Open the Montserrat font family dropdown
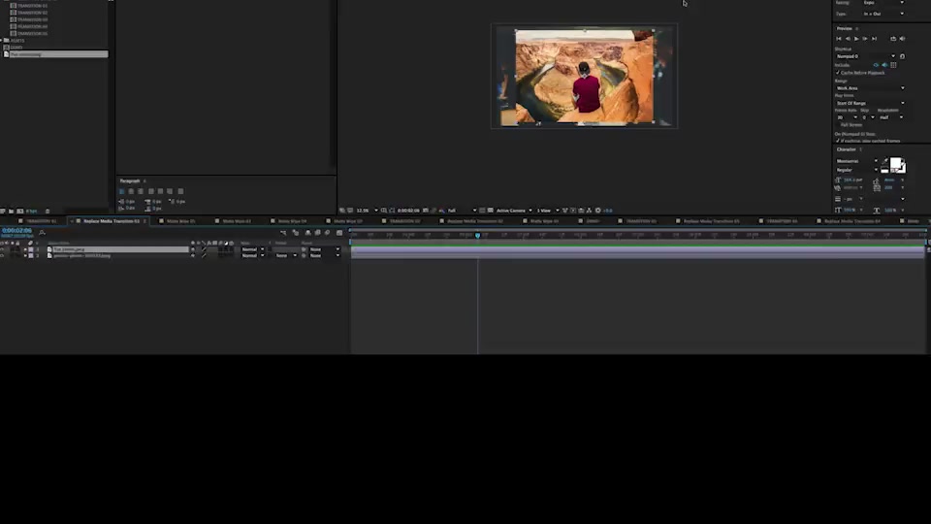931x524 pixels. [856, 161]
